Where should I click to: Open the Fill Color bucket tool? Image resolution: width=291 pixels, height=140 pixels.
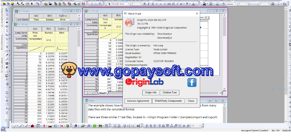(x=204, y=4)
